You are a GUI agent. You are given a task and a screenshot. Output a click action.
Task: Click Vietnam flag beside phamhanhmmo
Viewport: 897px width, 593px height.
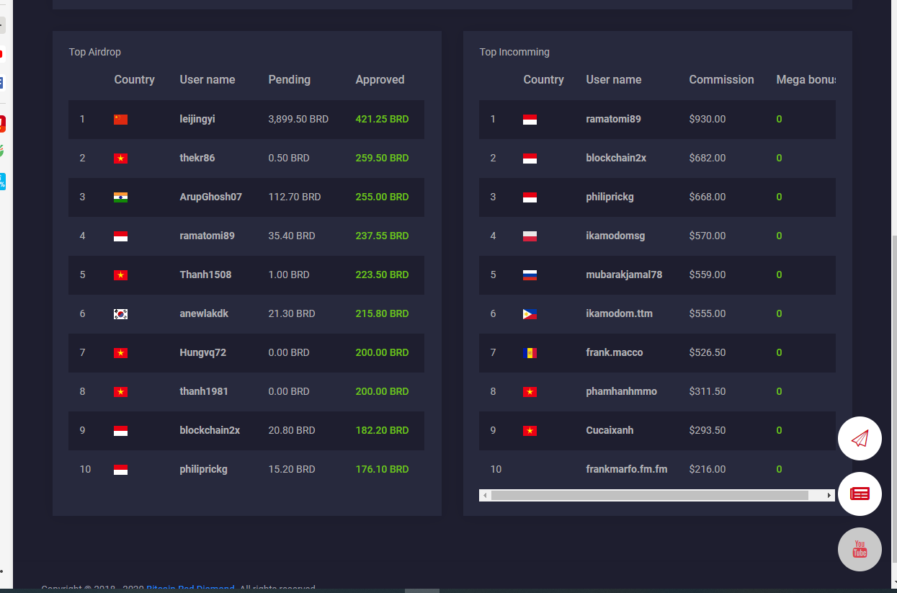(530, 392)
